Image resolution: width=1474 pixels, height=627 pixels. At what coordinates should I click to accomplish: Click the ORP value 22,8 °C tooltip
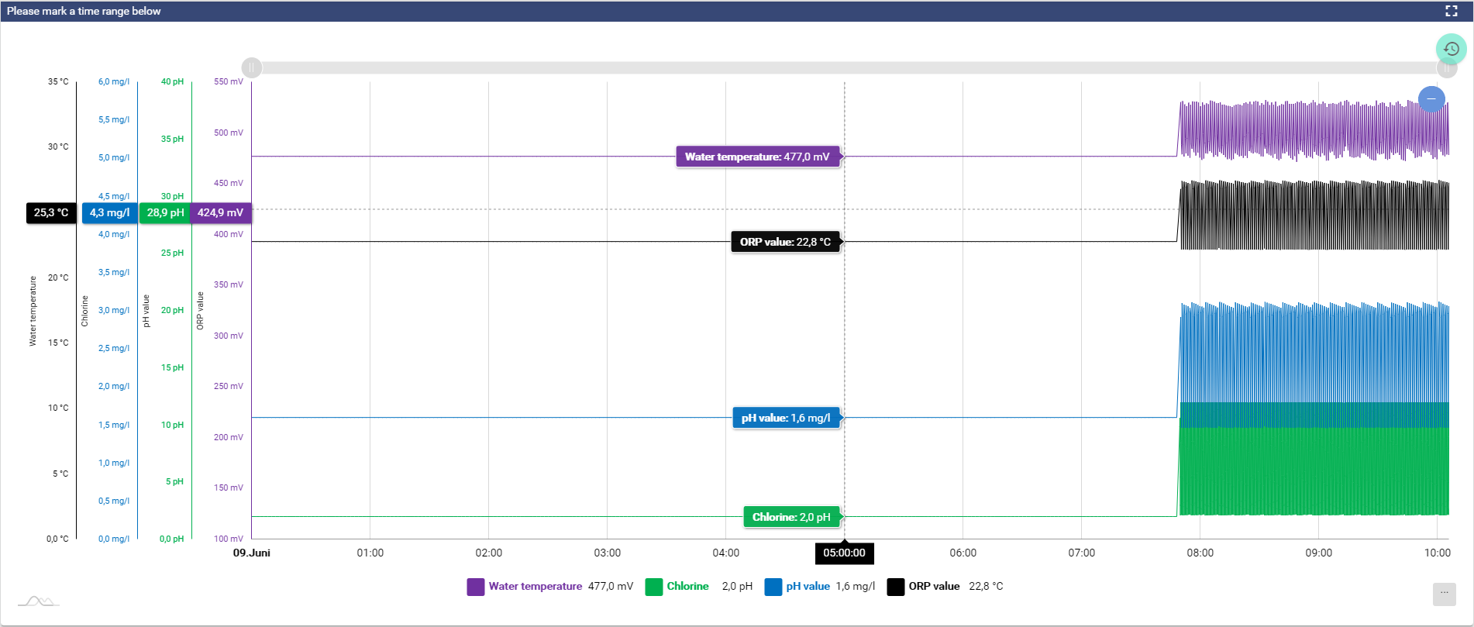785,242
